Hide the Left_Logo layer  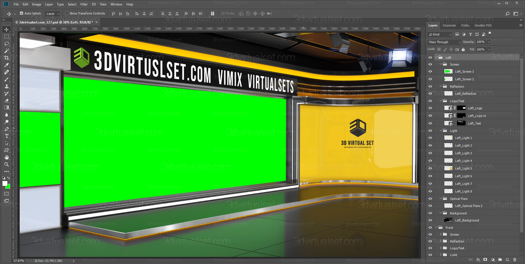[430, 108]
